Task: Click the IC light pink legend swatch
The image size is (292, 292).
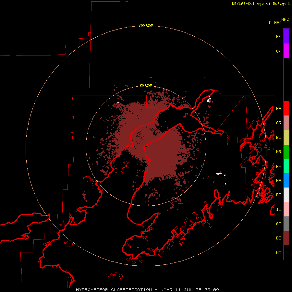Action: click(x=286, y=209)
